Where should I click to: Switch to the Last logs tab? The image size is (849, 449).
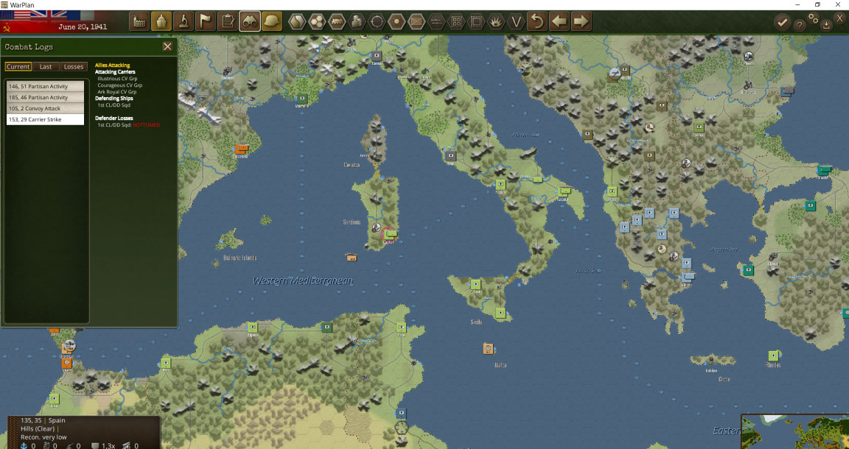(x=46, y=66)
